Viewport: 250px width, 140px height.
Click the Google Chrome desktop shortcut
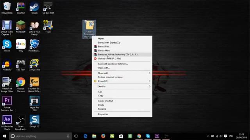(x=21, y=85)
